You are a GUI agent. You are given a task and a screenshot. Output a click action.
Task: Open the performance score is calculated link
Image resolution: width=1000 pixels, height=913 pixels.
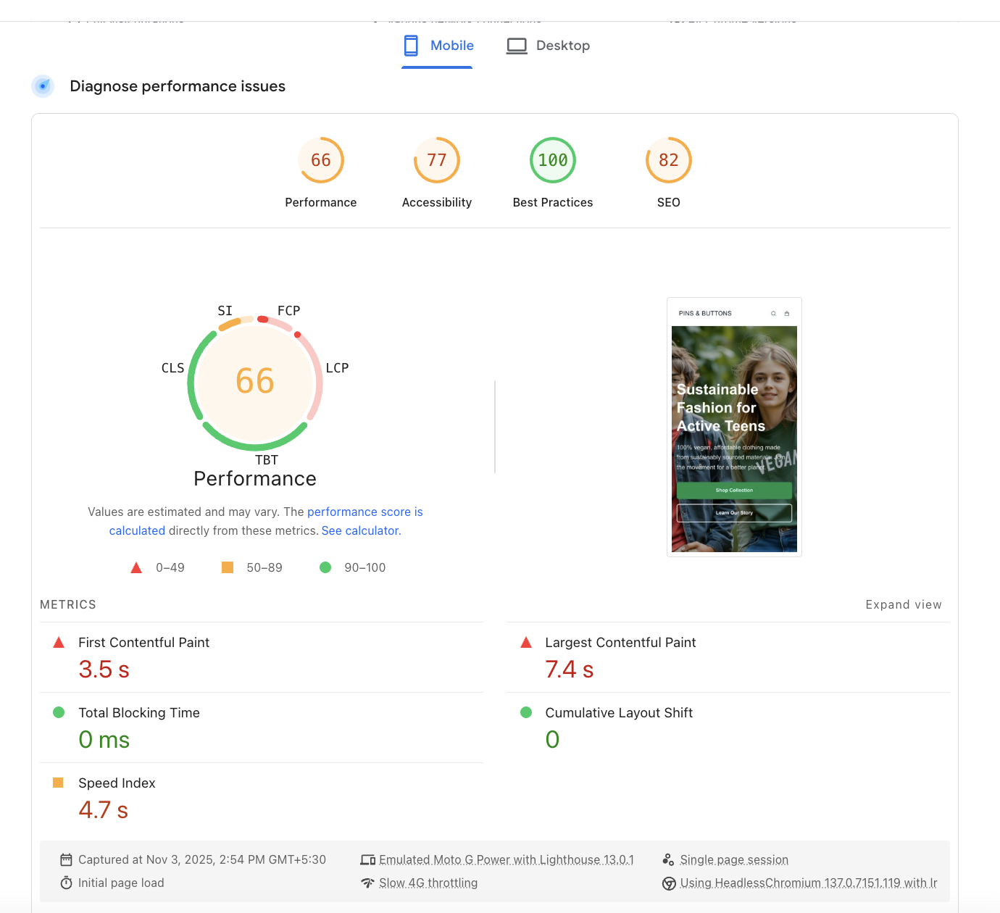click(364, 512)
